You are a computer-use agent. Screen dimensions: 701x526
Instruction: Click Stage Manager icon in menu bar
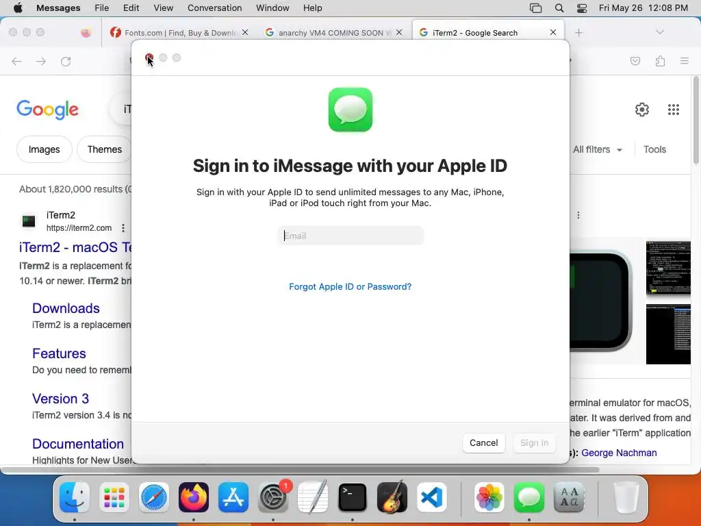[x=535, y=8]
